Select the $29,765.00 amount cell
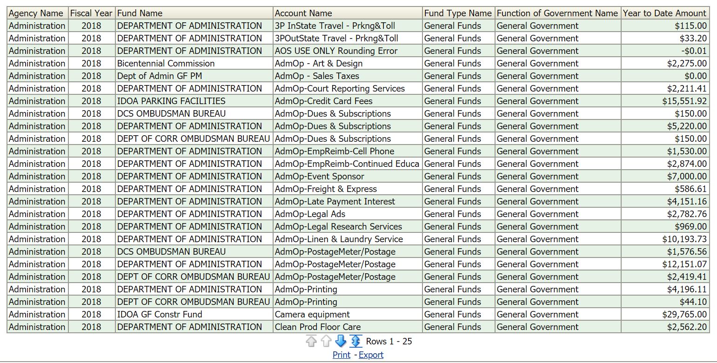The height and width of the screenshot is (363, 717). click(x=665, y=314)
